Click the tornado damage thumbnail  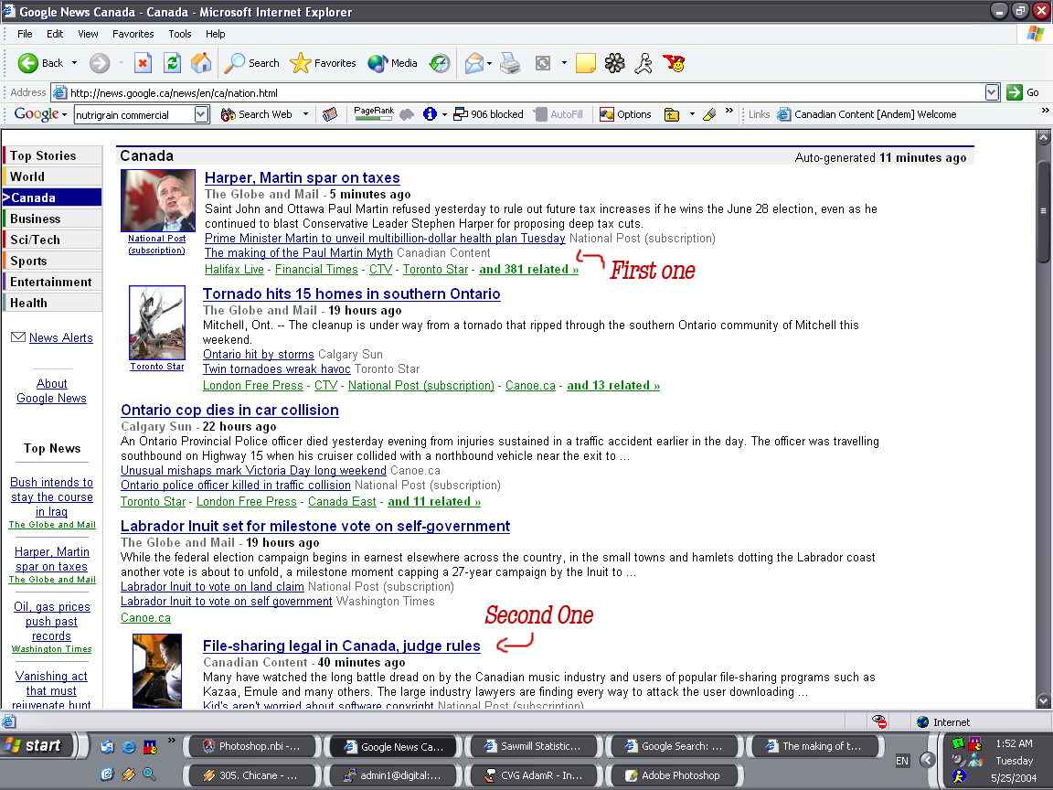point(157,323)
